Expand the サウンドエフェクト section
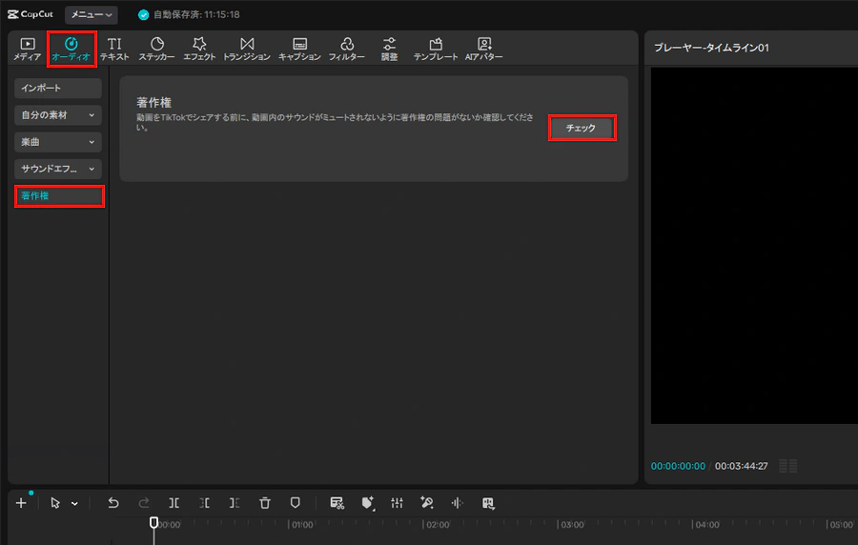The width and height of the screenshot is (858, 545). [58, 169]
